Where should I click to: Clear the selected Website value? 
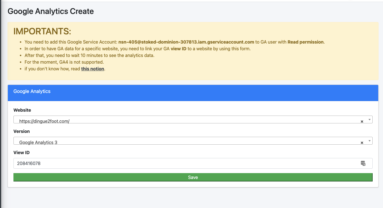(x=362, y=121)
